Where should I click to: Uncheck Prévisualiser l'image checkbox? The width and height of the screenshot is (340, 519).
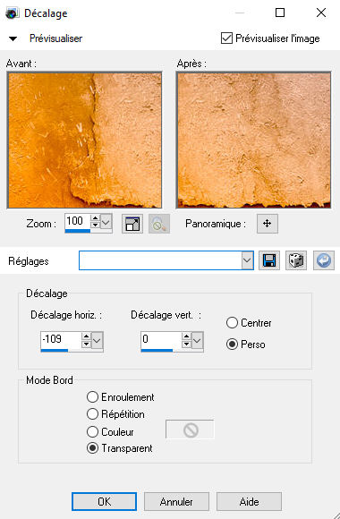(226, 38)
